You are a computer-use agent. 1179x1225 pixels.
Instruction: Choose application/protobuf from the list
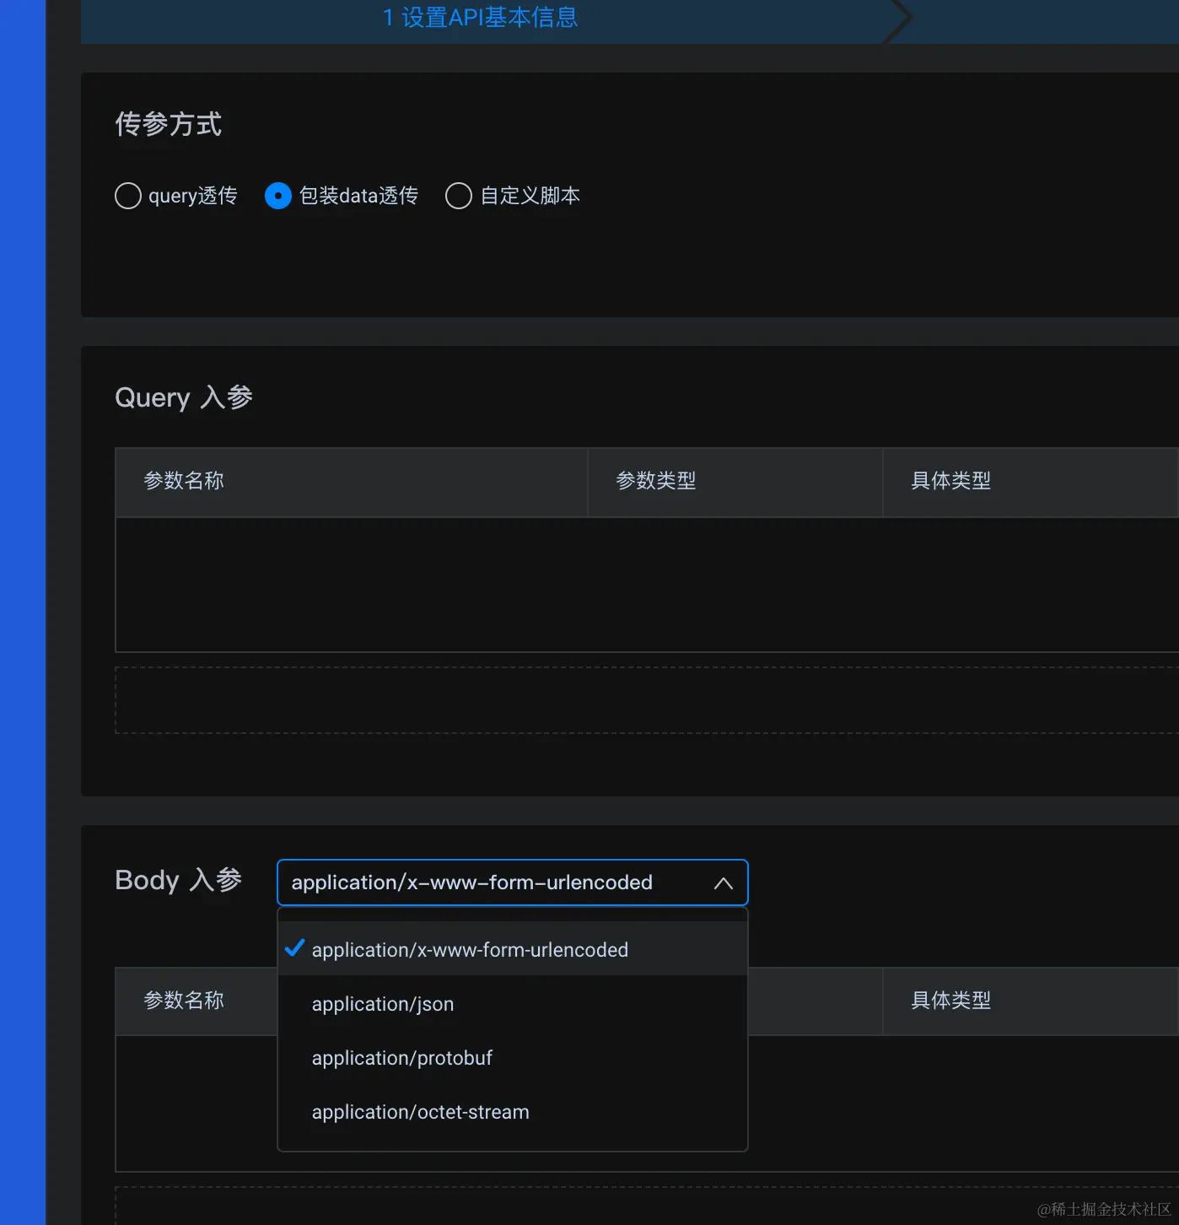(513, 1057)
